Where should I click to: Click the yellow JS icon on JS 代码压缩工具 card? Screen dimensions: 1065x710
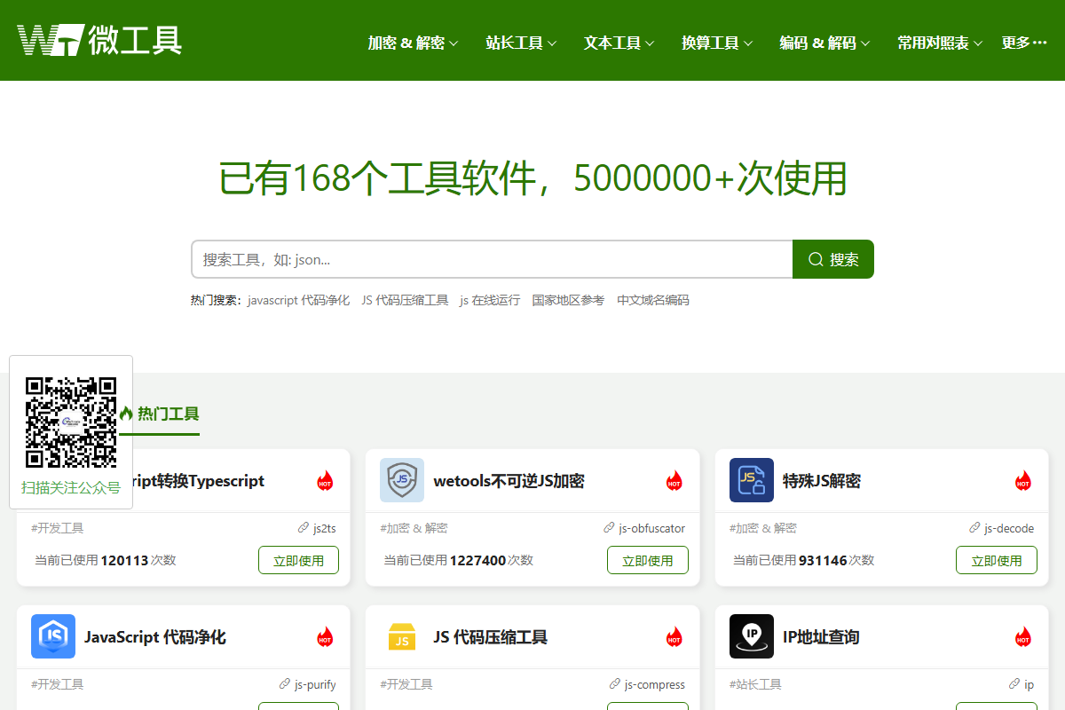coord(402,636)
